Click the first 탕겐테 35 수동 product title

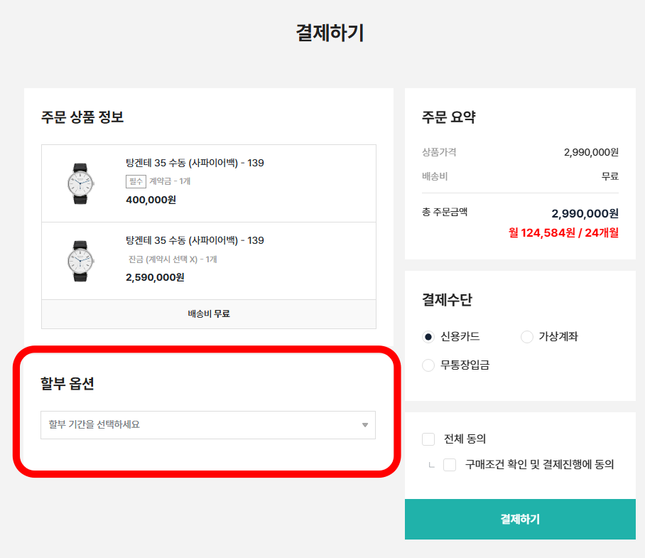(195, 163)
